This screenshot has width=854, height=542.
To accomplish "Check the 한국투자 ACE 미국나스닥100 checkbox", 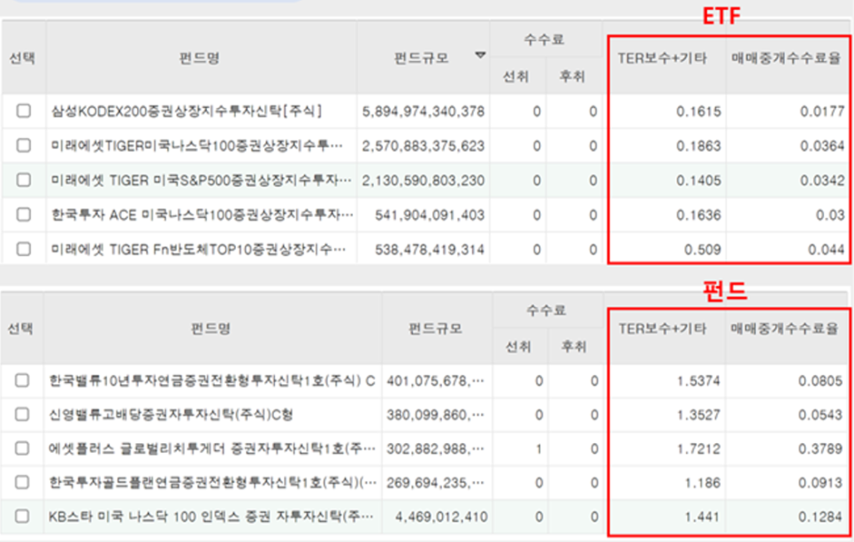I will pyautogui.click(x=23, y=215).
